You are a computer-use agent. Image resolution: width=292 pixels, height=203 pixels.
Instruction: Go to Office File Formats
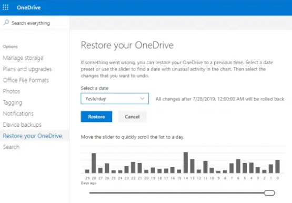(x=26, y=80)
